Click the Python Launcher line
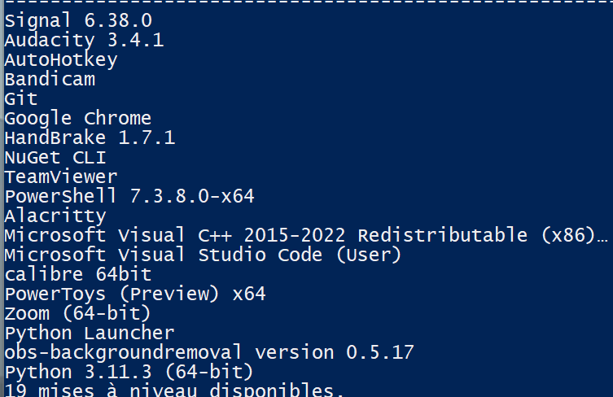This screenshot has height=397, width=613. (x=90, y=334)
